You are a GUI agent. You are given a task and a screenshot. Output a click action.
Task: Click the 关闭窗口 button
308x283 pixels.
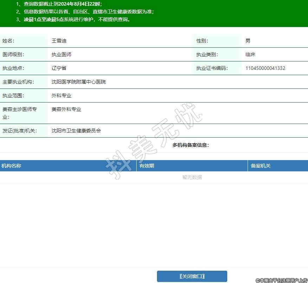192,276
